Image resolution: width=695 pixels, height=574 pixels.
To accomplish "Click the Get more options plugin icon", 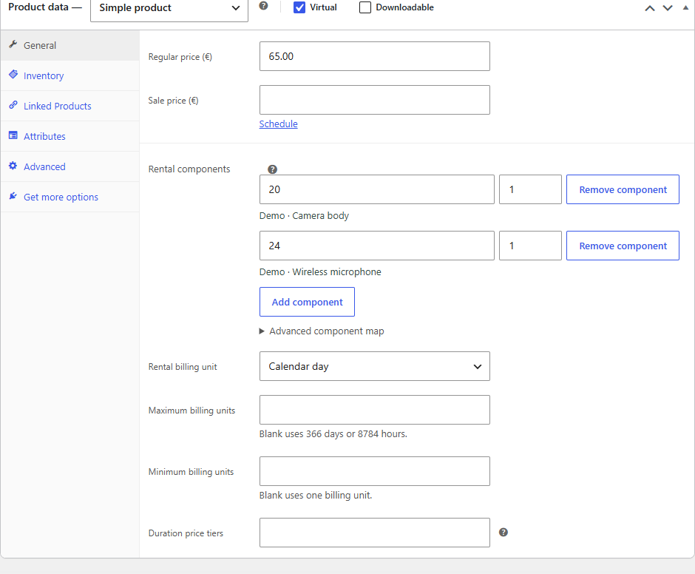I will tap(13, 196).
